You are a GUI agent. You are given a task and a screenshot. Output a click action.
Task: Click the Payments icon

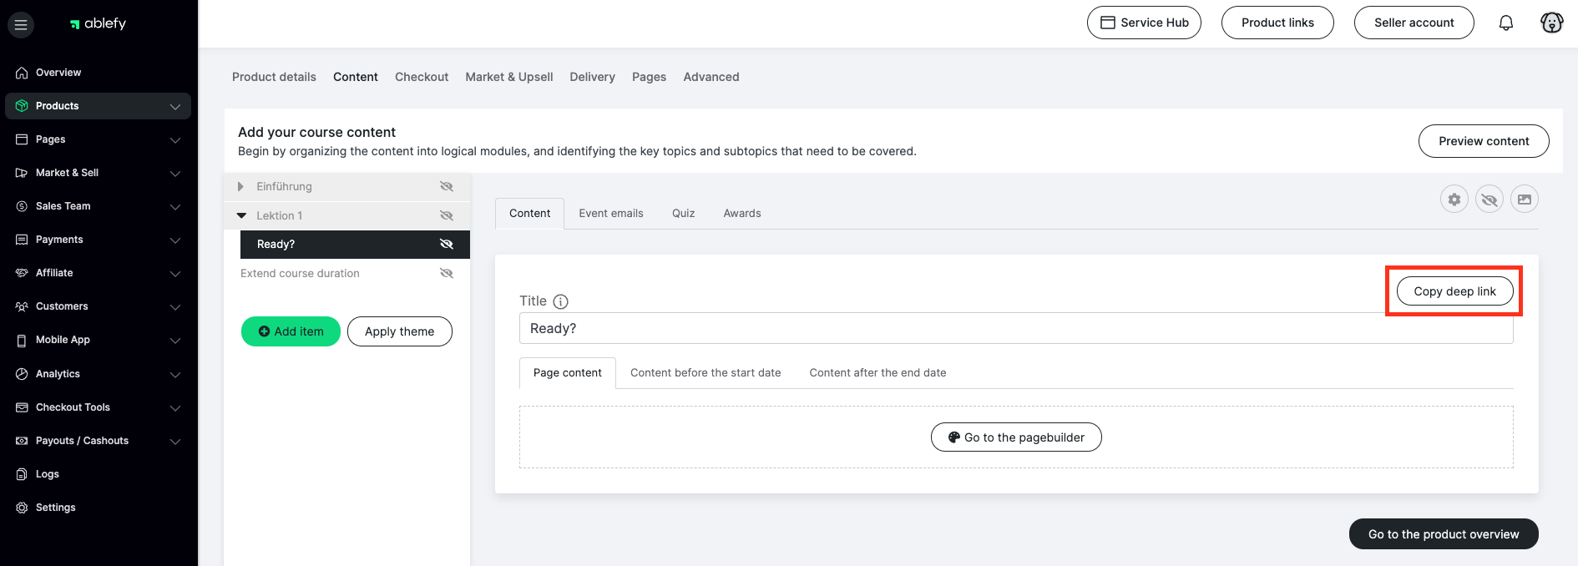tap(22, 240)
